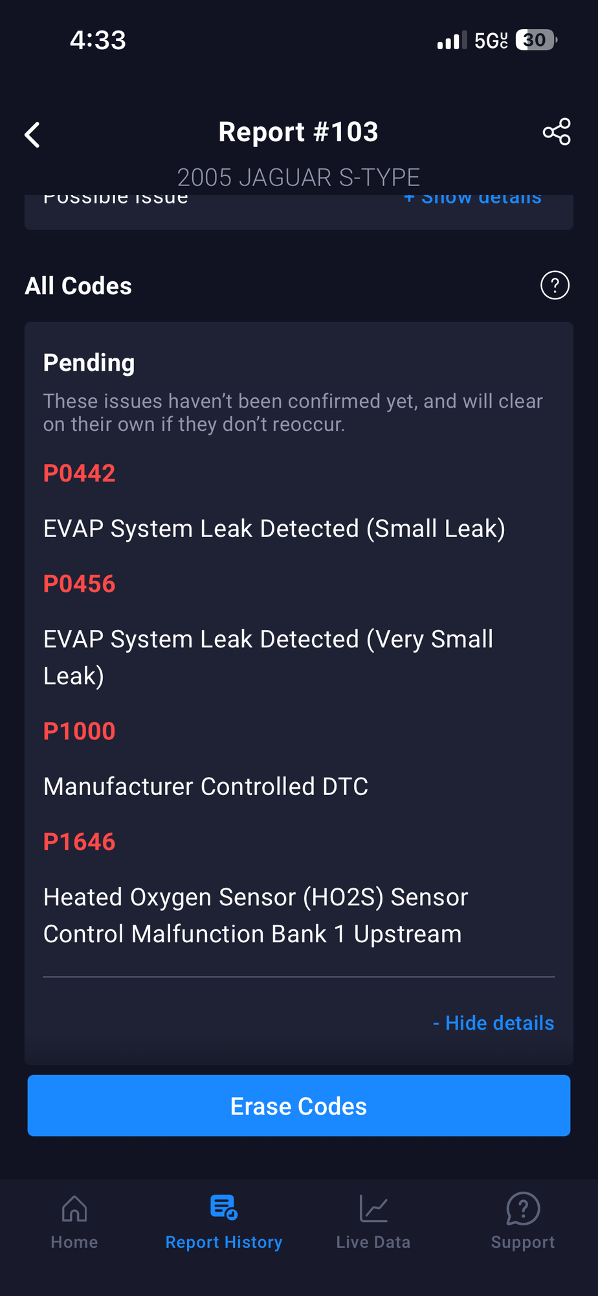Select code P0442
This screenshot has height=1296, width=598.
coord(79,473)
